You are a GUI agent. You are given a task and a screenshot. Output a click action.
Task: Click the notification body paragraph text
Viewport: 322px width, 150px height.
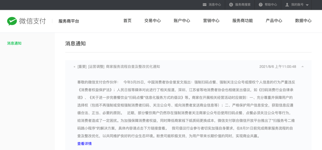click(186, 109)
